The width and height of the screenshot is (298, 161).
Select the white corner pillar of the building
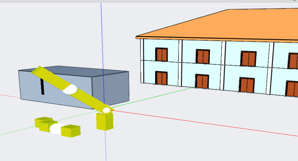point(142,61)
